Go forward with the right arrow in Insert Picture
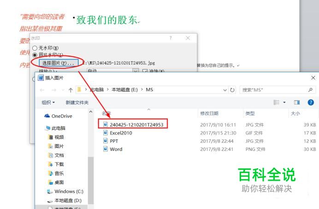The width and height of the screenshot is (319, 209). (x=54, y=90)
